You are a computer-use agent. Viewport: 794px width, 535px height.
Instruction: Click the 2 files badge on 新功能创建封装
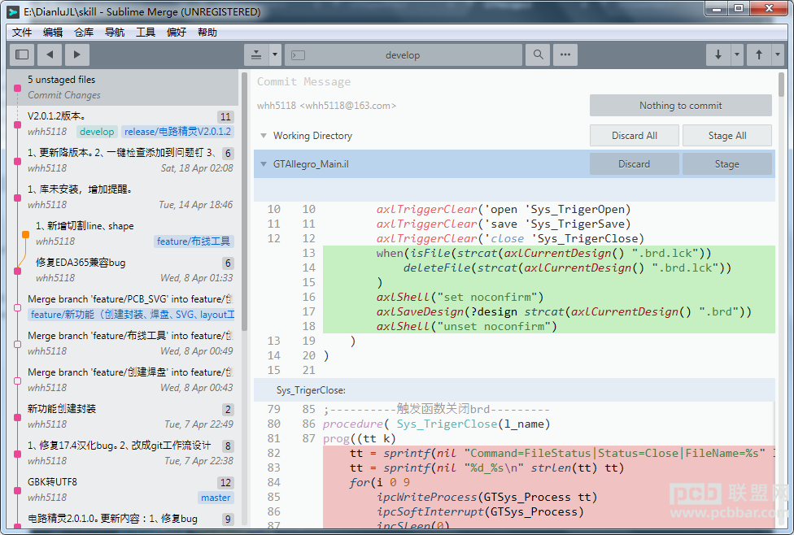tap(228, 410)
